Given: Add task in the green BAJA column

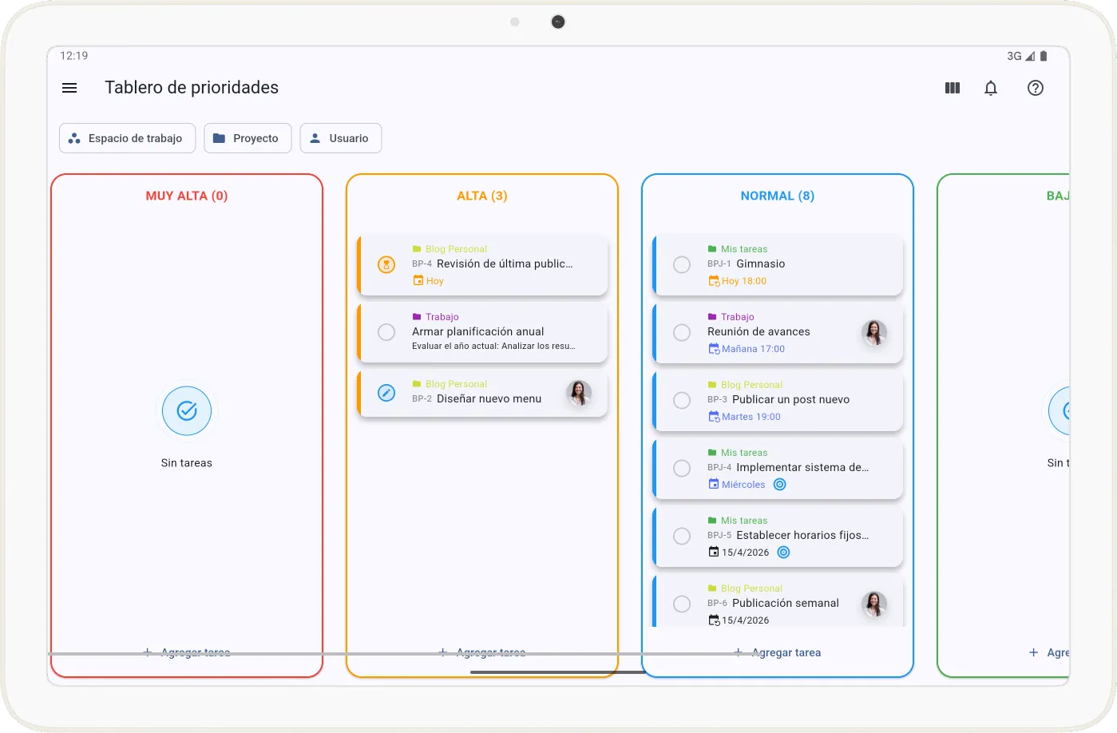Looking at the screenshot, I should [1049, 652].
